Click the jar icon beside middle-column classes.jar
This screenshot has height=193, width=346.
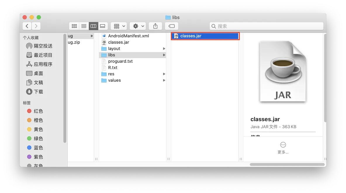[x=104, y=42]
